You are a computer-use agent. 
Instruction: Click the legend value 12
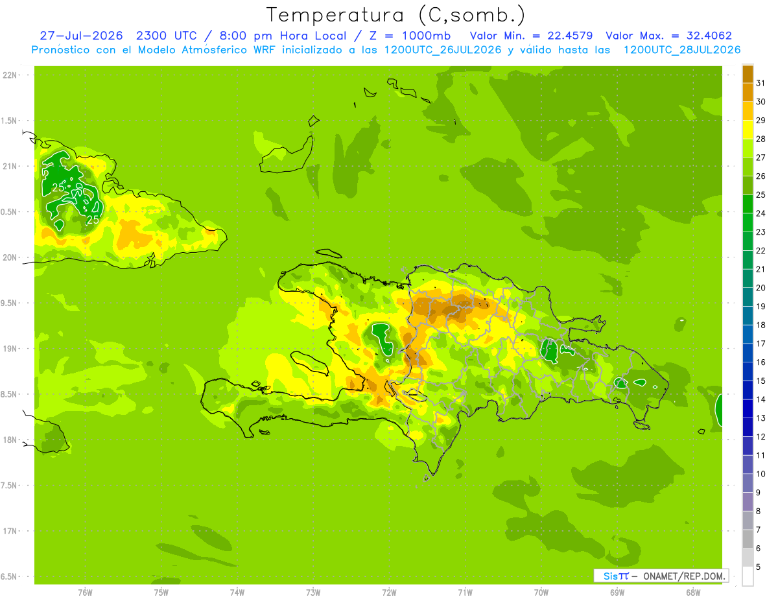760,436
